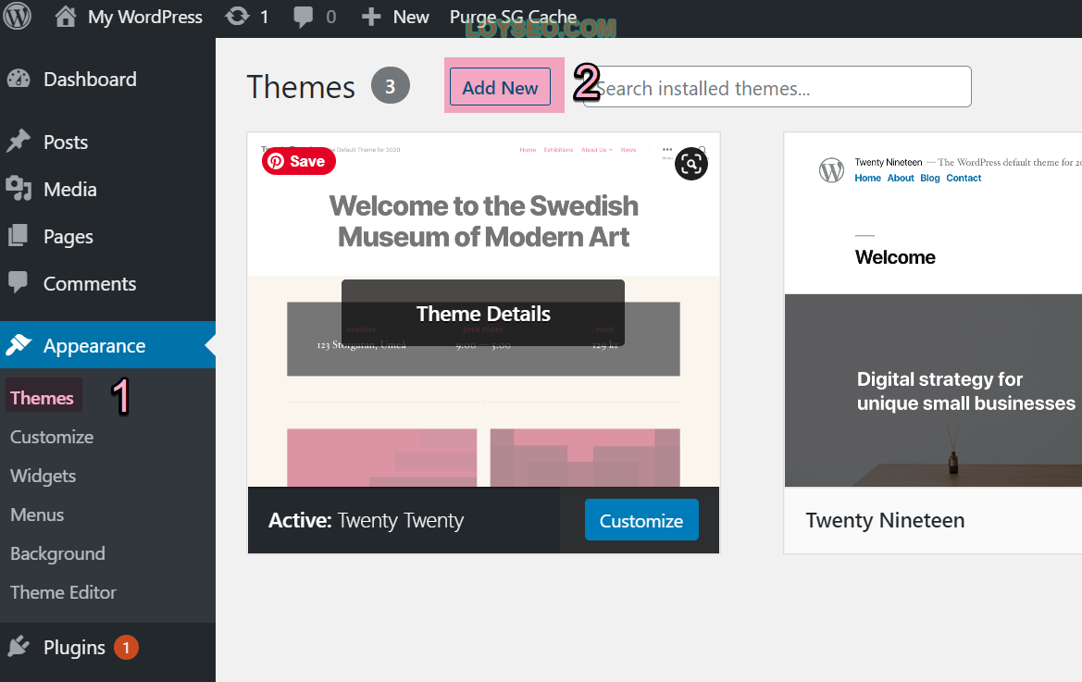
Task: Open the comments bubble in admin bar
Action: [303, 18]
